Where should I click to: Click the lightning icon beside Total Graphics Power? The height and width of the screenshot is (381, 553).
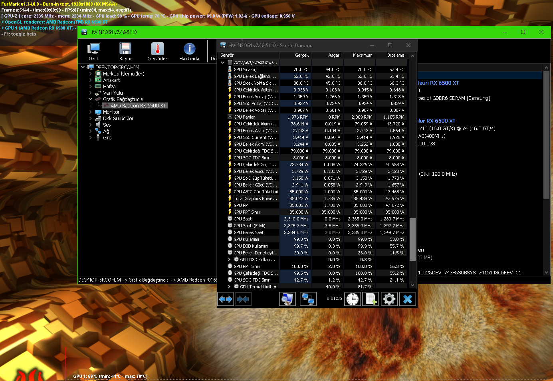(230, 198)
